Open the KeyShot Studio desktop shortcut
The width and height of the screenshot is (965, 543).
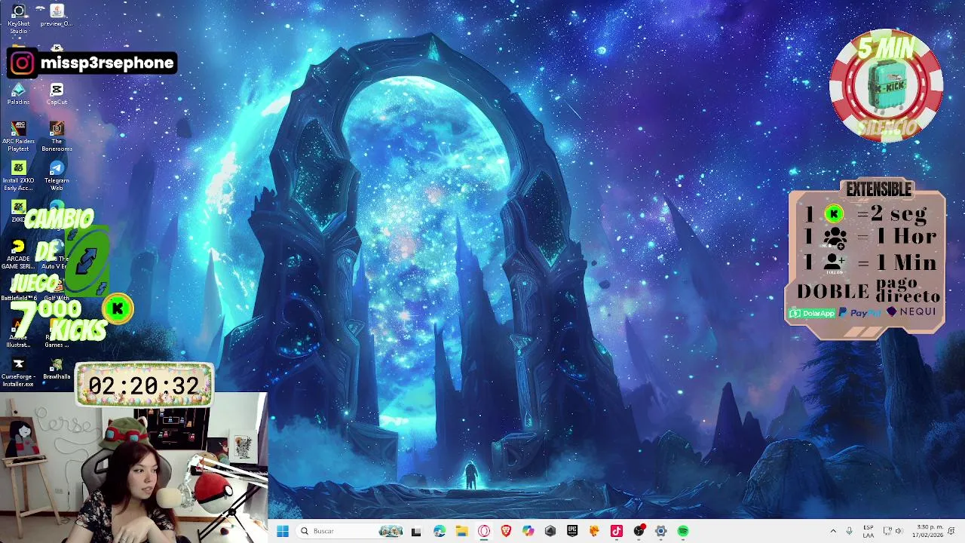point(19,18)
